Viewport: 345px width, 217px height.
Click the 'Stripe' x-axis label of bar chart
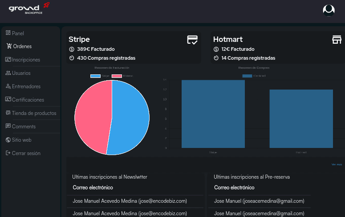[213, 152]
